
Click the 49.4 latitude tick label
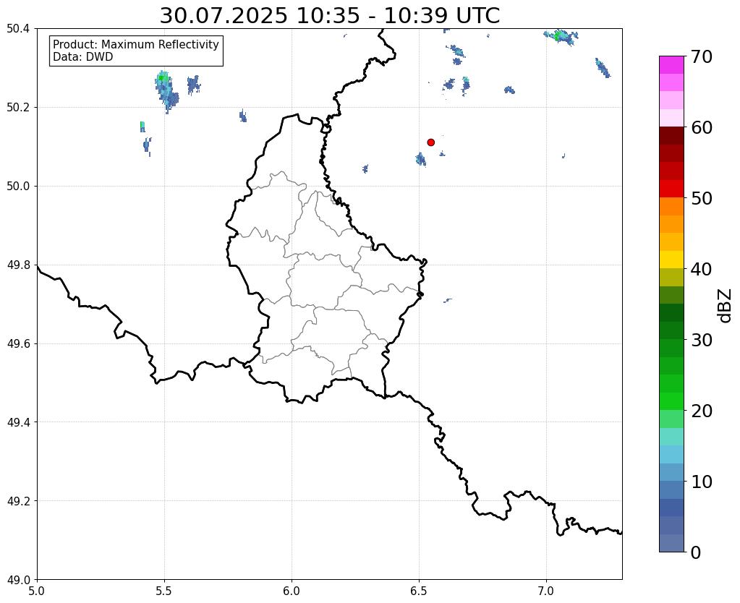coord(18,422)
